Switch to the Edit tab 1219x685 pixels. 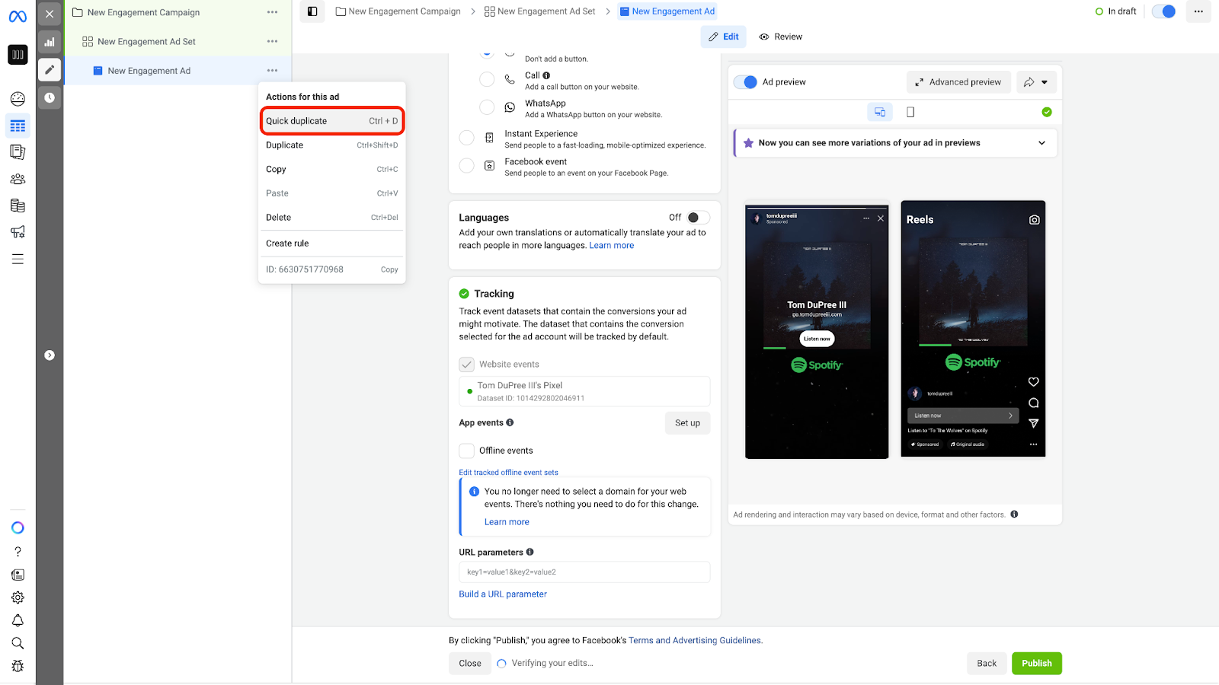tap(724, 37)
